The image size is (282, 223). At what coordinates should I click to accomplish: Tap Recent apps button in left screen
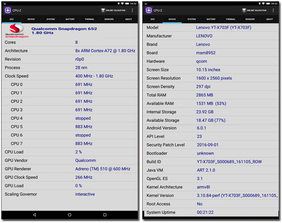tap(105, 215)
